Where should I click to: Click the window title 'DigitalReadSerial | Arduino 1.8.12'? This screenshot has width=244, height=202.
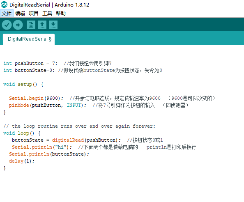(49, 5)
